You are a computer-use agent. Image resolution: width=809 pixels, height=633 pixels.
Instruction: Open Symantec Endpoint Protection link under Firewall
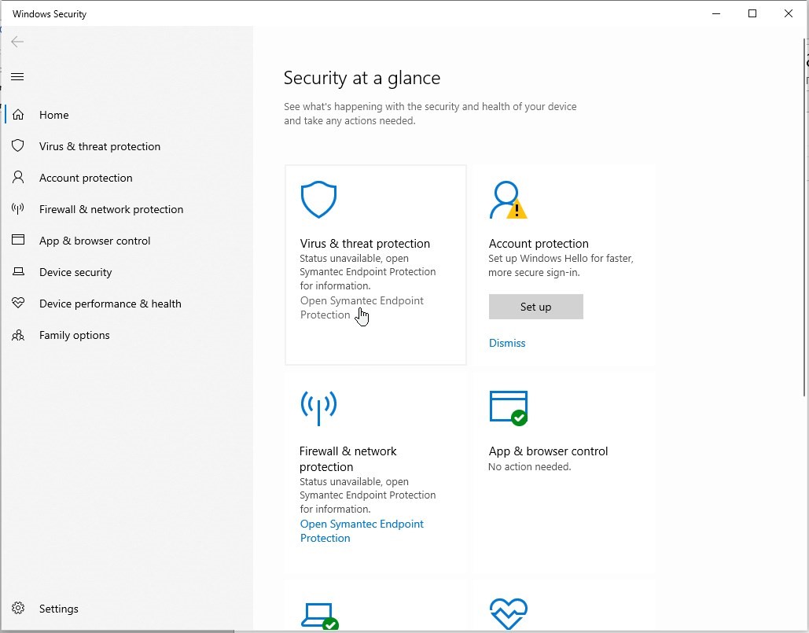click(x=362, y=531)
